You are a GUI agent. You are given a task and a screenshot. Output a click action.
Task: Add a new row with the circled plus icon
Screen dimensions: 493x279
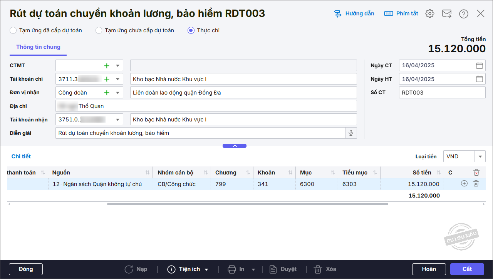pyautogui.click(x=464, y=184)
